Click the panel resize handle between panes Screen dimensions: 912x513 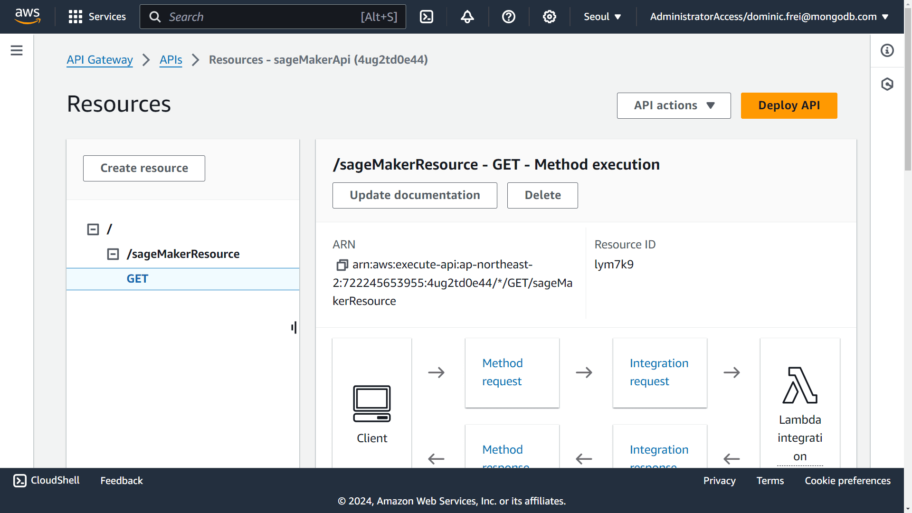tap(294, 327)
